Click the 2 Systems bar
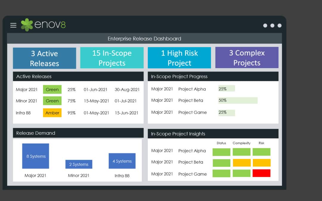This screenshot has width=322, height=201. click(79, 164)
